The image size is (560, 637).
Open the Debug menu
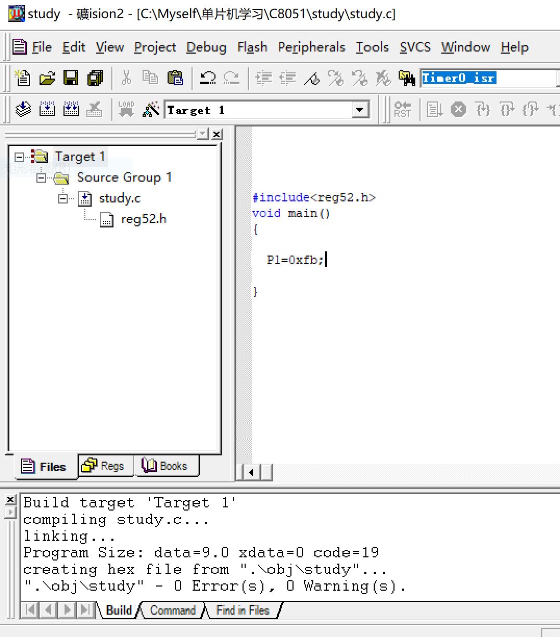tap(206, 47)
